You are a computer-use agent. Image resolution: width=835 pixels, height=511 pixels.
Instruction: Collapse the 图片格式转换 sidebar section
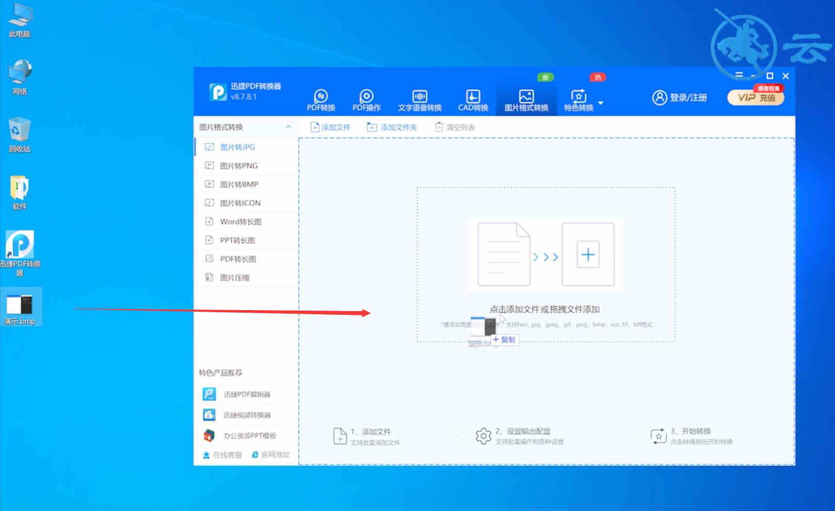(288, 127)
